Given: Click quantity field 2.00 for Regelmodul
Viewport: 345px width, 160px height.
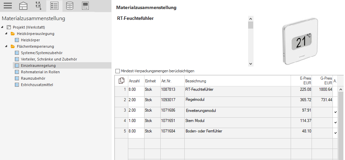Looking at the screenshot, I should click(x=136, y=102).
